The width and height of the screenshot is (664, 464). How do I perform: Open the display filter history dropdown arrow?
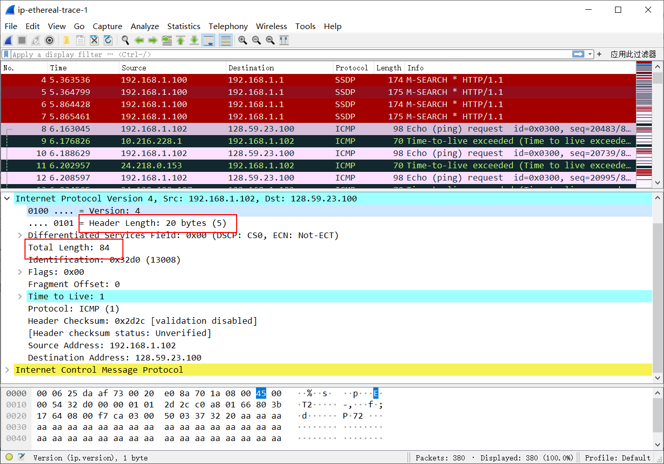click(590, 54)
